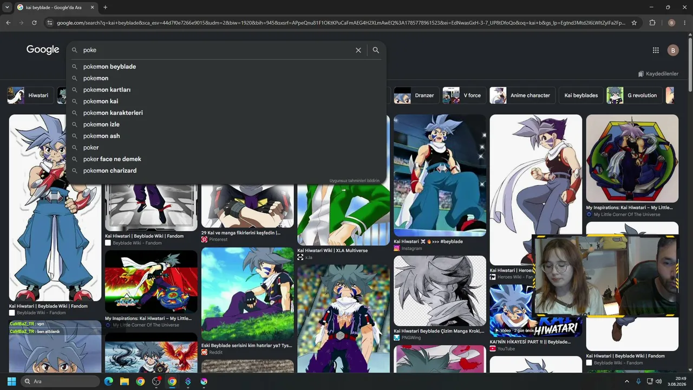
Task: Click the microphone icon in the system tray
Action: (x=639, y=381)
